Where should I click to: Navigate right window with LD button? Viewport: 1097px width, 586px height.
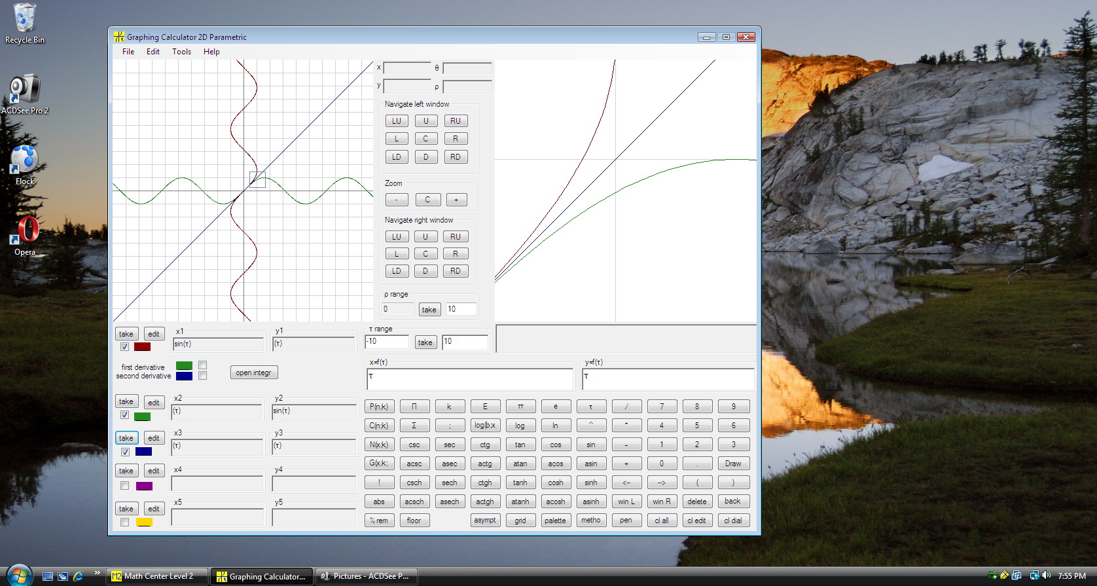click(x=397, y=271)
